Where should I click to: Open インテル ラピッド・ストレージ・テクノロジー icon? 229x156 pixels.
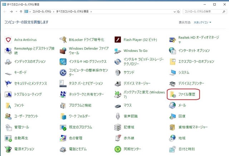118,62
